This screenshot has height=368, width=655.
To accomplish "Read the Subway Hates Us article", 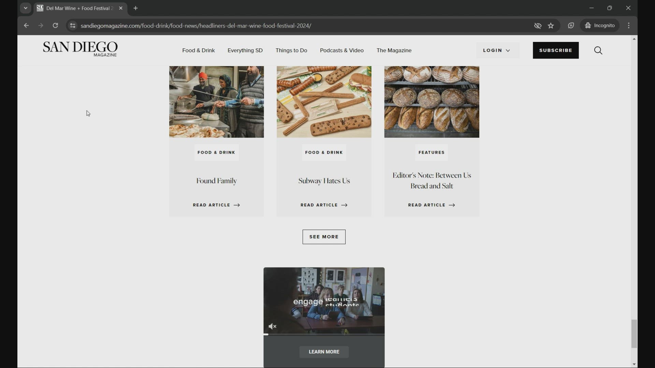I will 324,205.
